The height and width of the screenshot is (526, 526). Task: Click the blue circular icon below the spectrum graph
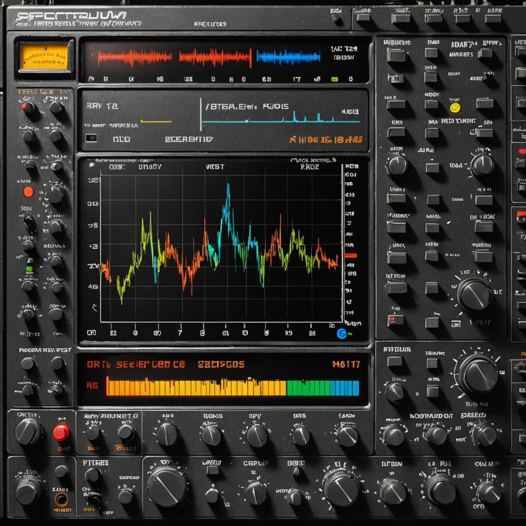[341, 333]
